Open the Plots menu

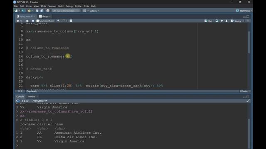pyautogui.click(x=43, y=6)
